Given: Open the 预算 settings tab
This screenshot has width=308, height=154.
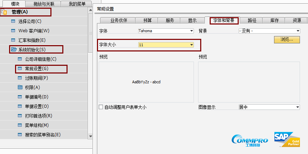Looking at the screenshot, I should click(147, 20).
